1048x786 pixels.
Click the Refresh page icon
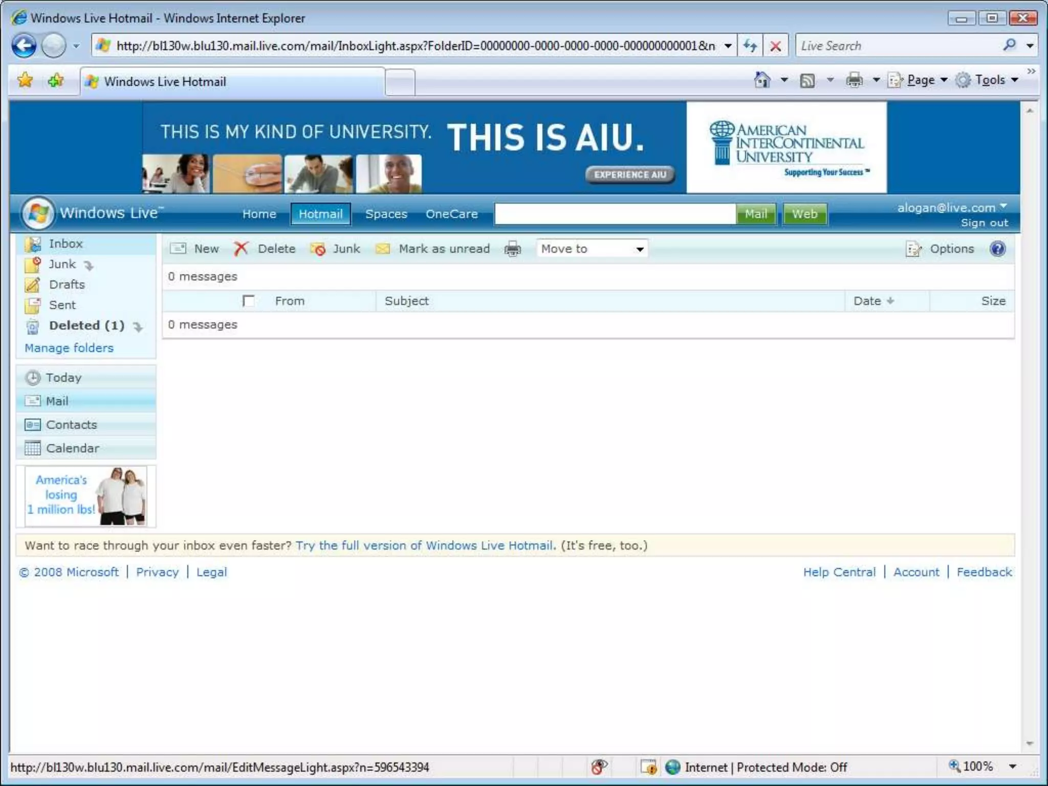click(750, 46)
